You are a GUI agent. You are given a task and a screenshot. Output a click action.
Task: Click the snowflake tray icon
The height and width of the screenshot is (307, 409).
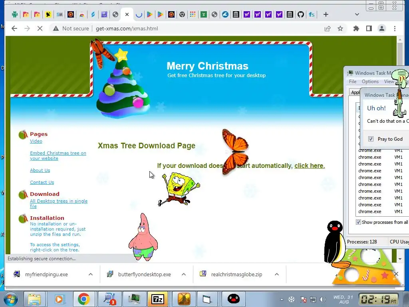(x=291, y=299)
